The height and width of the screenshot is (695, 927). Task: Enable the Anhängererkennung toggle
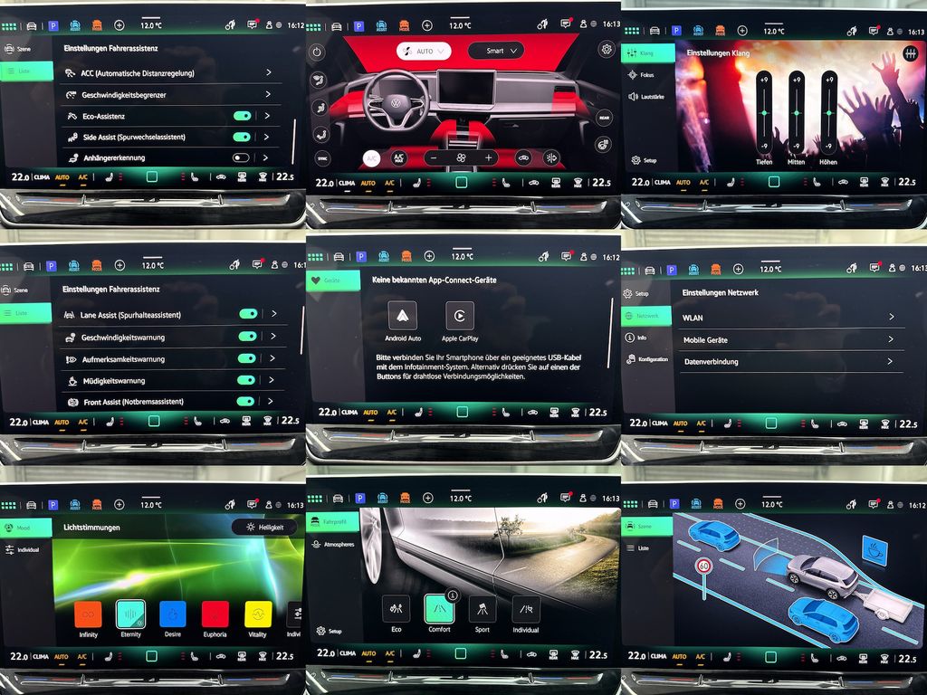(241, 157)
